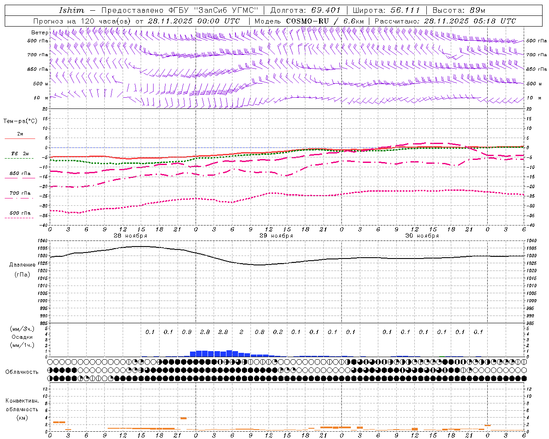Click "Рассчитано: 28.11.2025 05:18 UTC" timestamp
Viewport: 549px width, 439px height.
[445, 21]
